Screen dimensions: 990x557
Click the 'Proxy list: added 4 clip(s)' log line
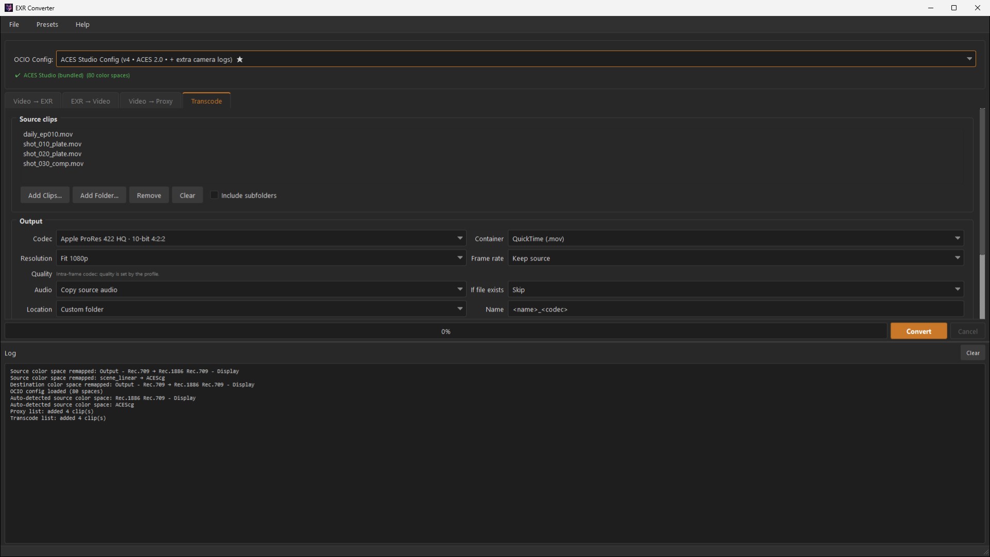(x=52, y=412)
